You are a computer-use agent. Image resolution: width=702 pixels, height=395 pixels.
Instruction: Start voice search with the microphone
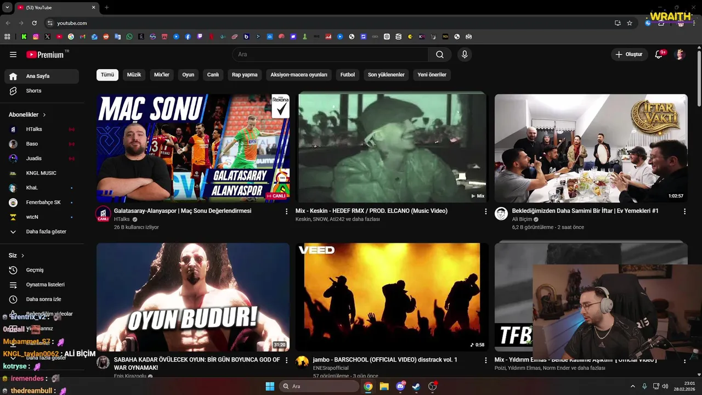(465, 54)
